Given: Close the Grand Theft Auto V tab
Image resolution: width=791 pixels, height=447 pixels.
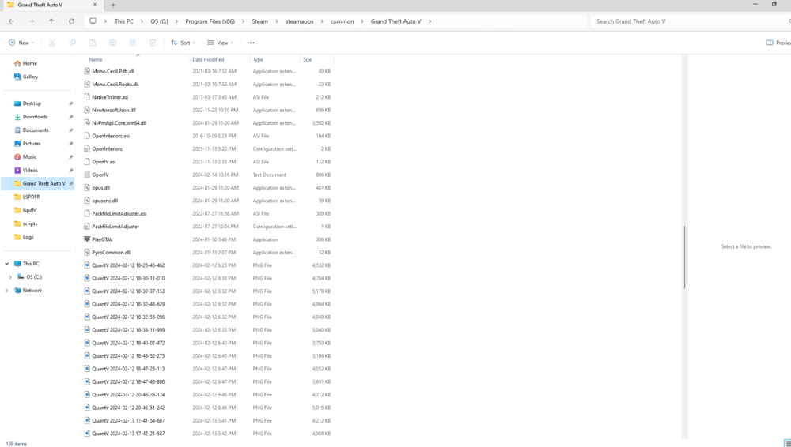Looking at the screenshot, I should pyautogui.click(x=95, y=5).
